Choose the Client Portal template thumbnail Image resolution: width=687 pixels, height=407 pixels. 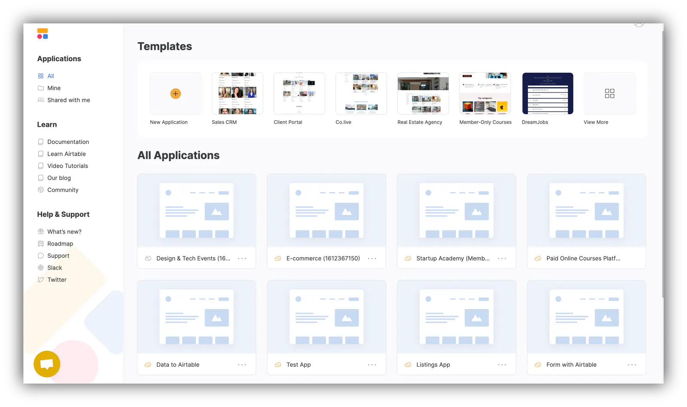coord(299,93)
